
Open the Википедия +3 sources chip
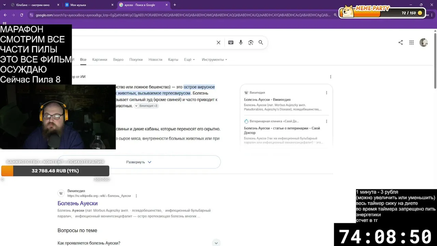click(146, 106)
